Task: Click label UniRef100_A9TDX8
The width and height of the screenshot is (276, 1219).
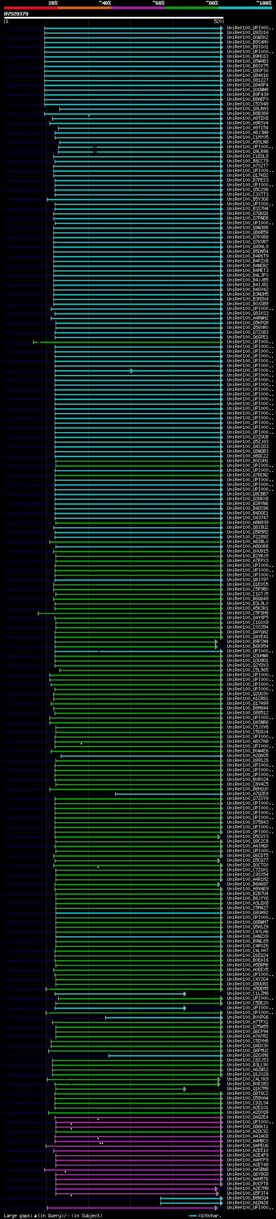Action: pyautogui.click(x=248, y=118)
